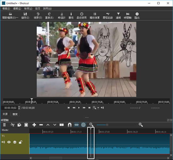Viewport: 173px width, 160px height.
Task: Skip to the start of the video
Action: pyautogui.click(x=69, y=108)
